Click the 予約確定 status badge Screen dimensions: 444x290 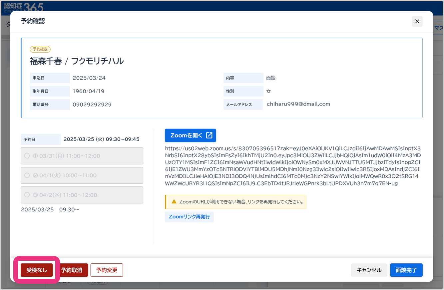pyautogui.click(x=40, y=49)
